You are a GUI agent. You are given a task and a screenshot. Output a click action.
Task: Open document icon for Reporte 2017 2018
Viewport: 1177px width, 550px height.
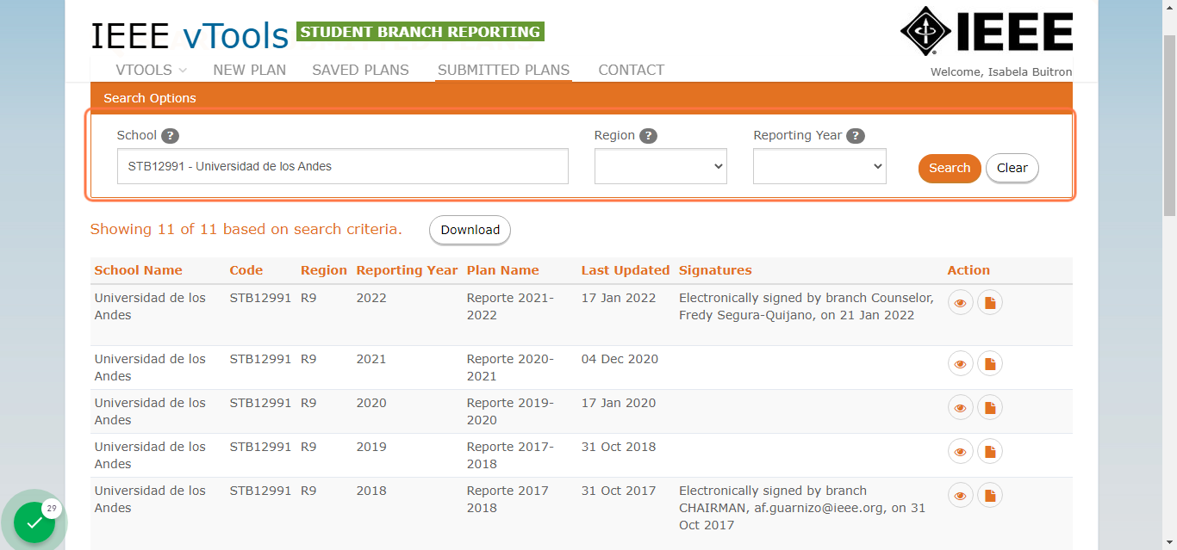click(x=990, y=495)
